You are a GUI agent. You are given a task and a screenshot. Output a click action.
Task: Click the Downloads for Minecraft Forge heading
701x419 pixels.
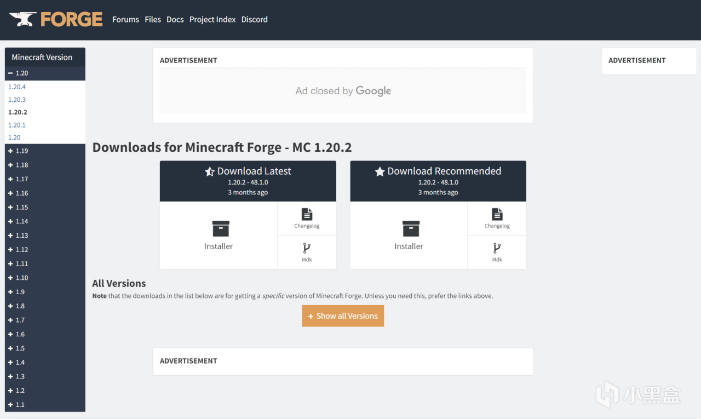click(222, 147)
